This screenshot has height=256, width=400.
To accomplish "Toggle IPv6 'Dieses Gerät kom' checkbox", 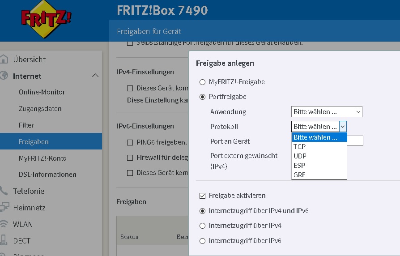I will coord(130,173).
